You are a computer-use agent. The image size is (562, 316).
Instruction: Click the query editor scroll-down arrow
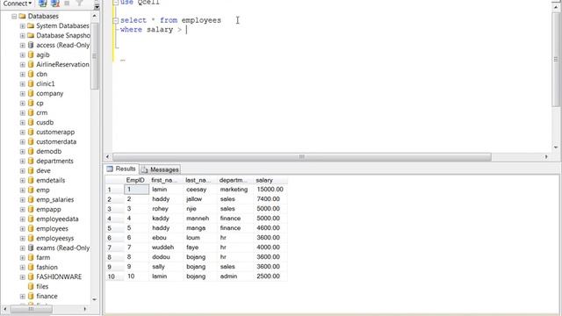[x=556, y=147]
